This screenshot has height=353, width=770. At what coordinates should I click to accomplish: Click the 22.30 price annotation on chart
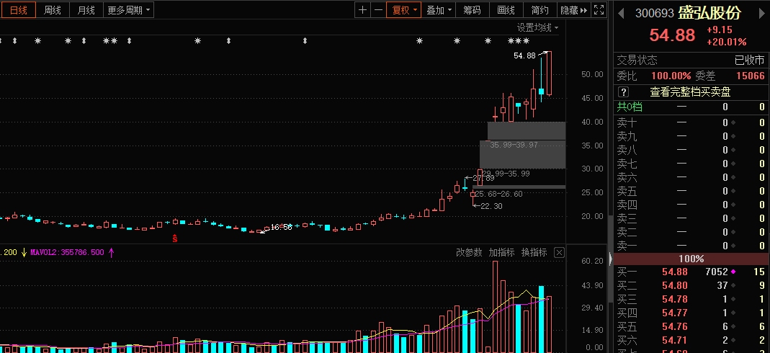491,206
